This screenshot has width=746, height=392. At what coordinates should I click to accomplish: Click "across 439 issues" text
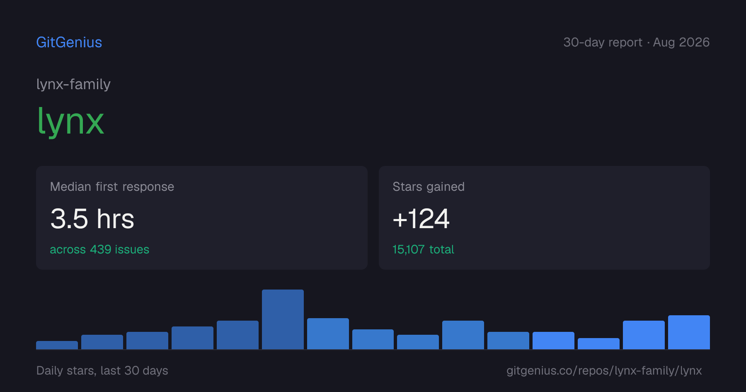pyautogui.click(x=99, y=249)
